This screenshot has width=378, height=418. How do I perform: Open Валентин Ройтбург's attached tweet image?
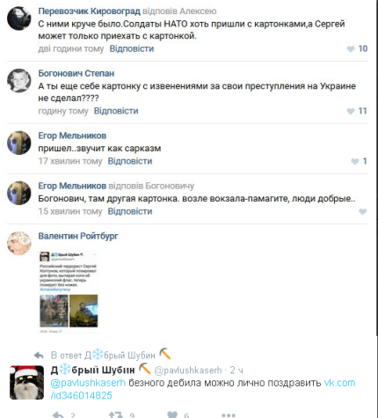69,292
